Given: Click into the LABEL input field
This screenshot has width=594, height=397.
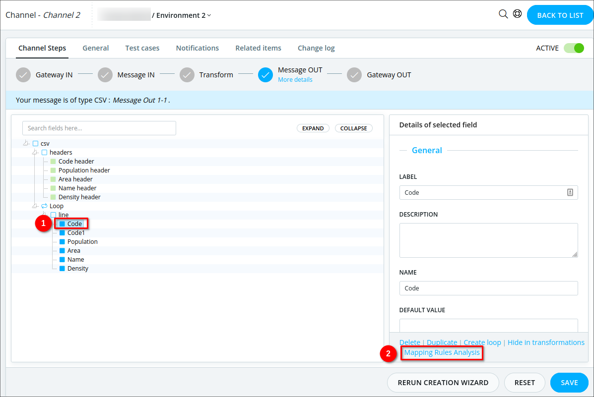Looking at the screenshot, I should (488, 193).
